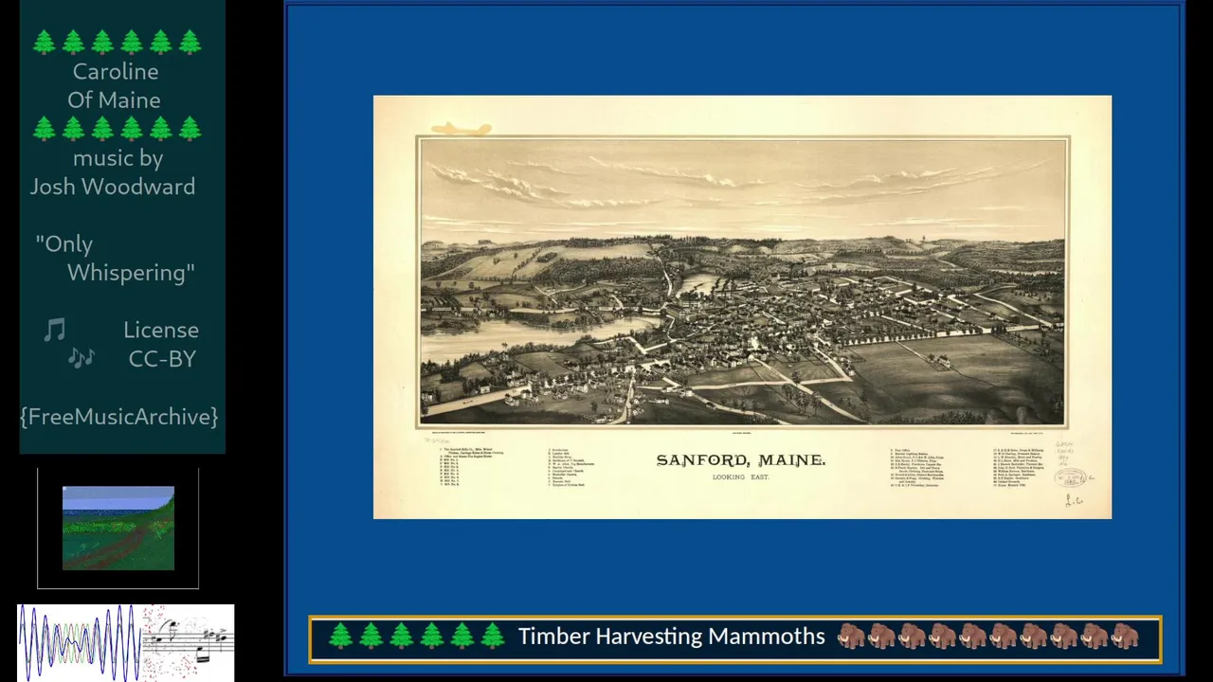Click the circular library stamp on the map
Viewport: 1213px width, 682px height.
coord(1070,478)
